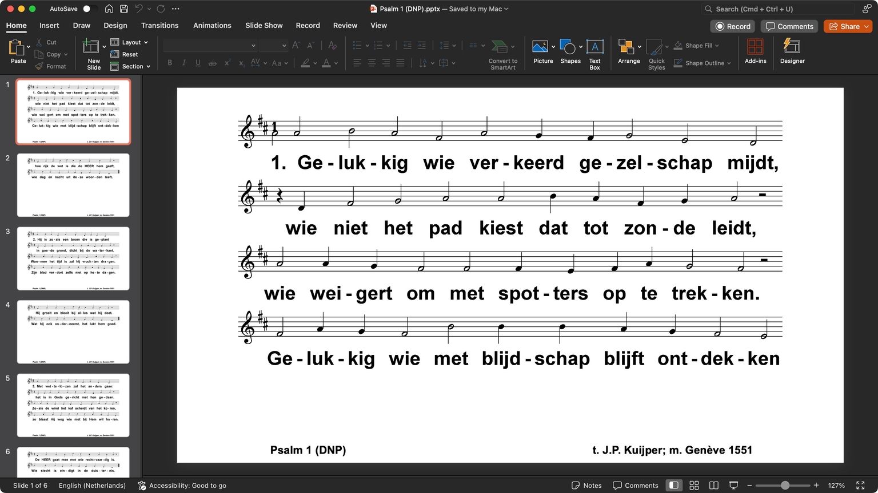The width and height of the screenshot is (878, 493).
Task: Toggle underline formatting
Action: tap(198, 63)
